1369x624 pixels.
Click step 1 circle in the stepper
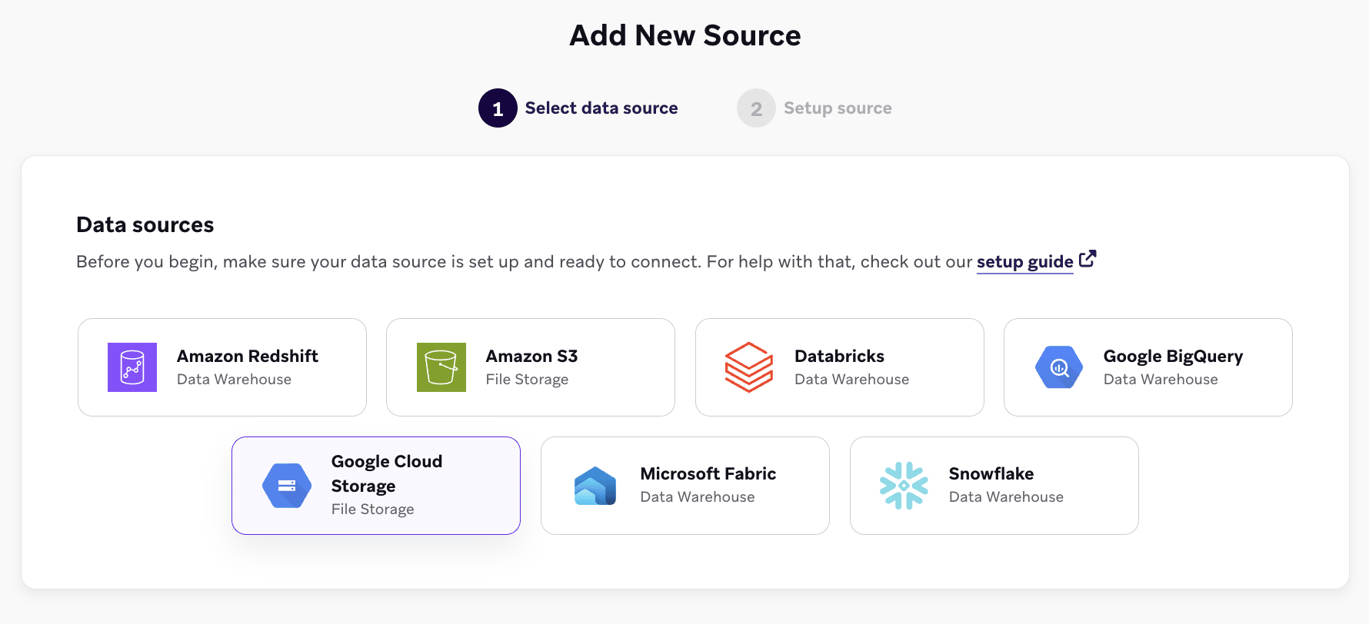click(x=498, y=108)
